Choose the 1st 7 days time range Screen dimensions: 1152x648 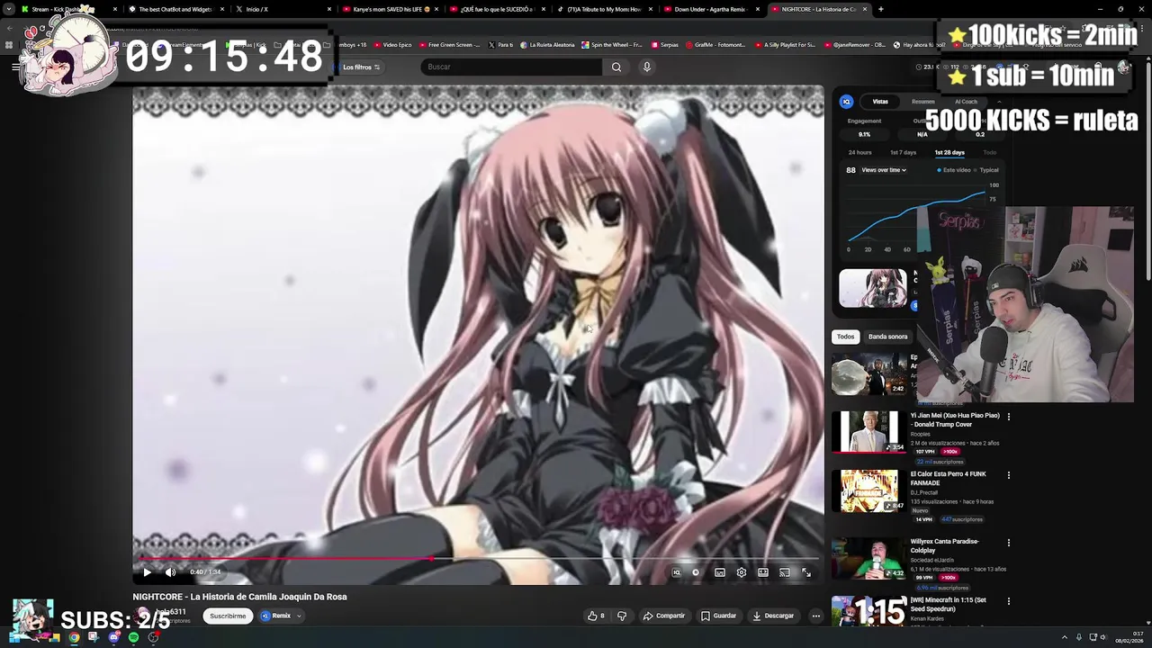click(903, 152)
